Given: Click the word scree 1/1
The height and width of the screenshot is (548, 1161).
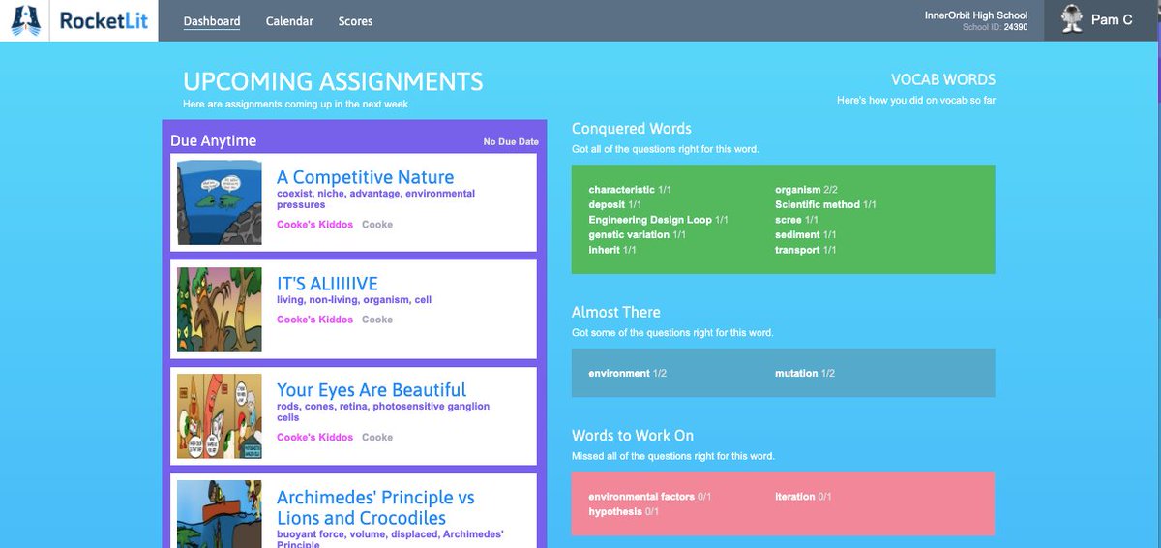Looking at the screenshot, I should 796,220.
